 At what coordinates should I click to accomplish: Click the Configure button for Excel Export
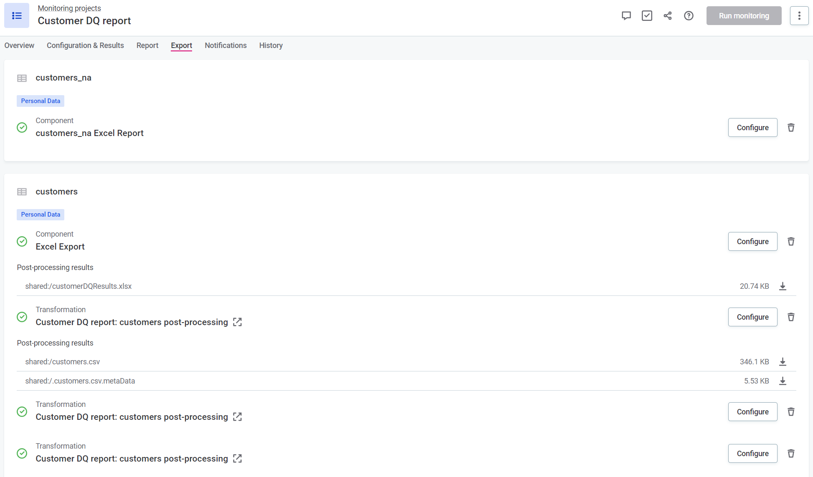pos(752,241)
